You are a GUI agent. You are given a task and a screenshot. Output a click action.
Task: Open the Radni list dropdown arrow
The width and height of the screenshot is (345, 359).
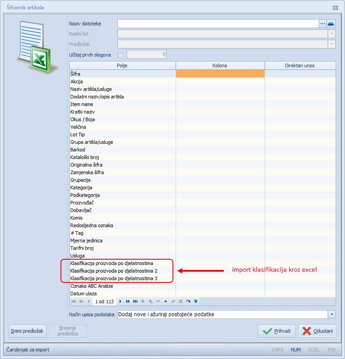pos(331,34)
